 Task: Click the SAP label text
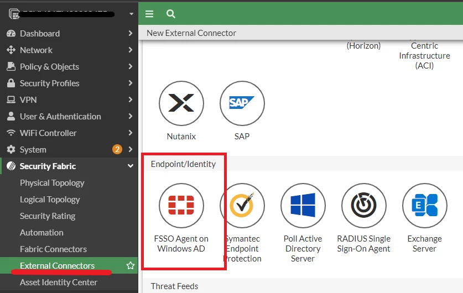[x=242, y=137]
